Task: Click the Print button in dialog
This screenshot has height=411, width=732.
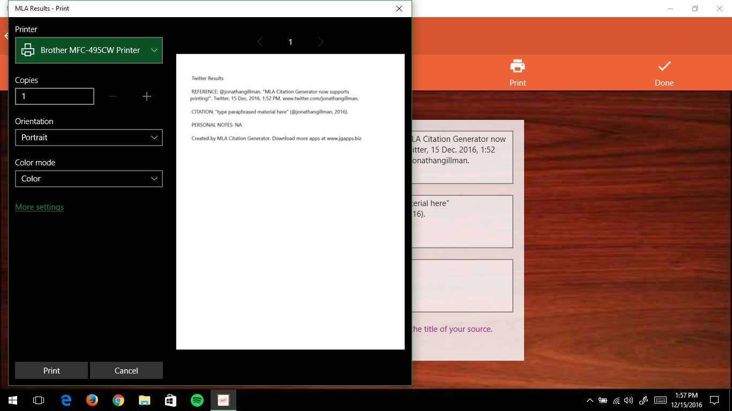Action: click(x=51, y=370)
